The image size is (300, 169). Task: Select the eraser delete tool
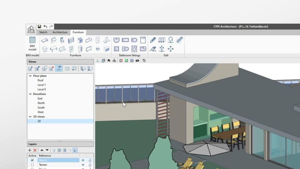(x=153, y=49)
